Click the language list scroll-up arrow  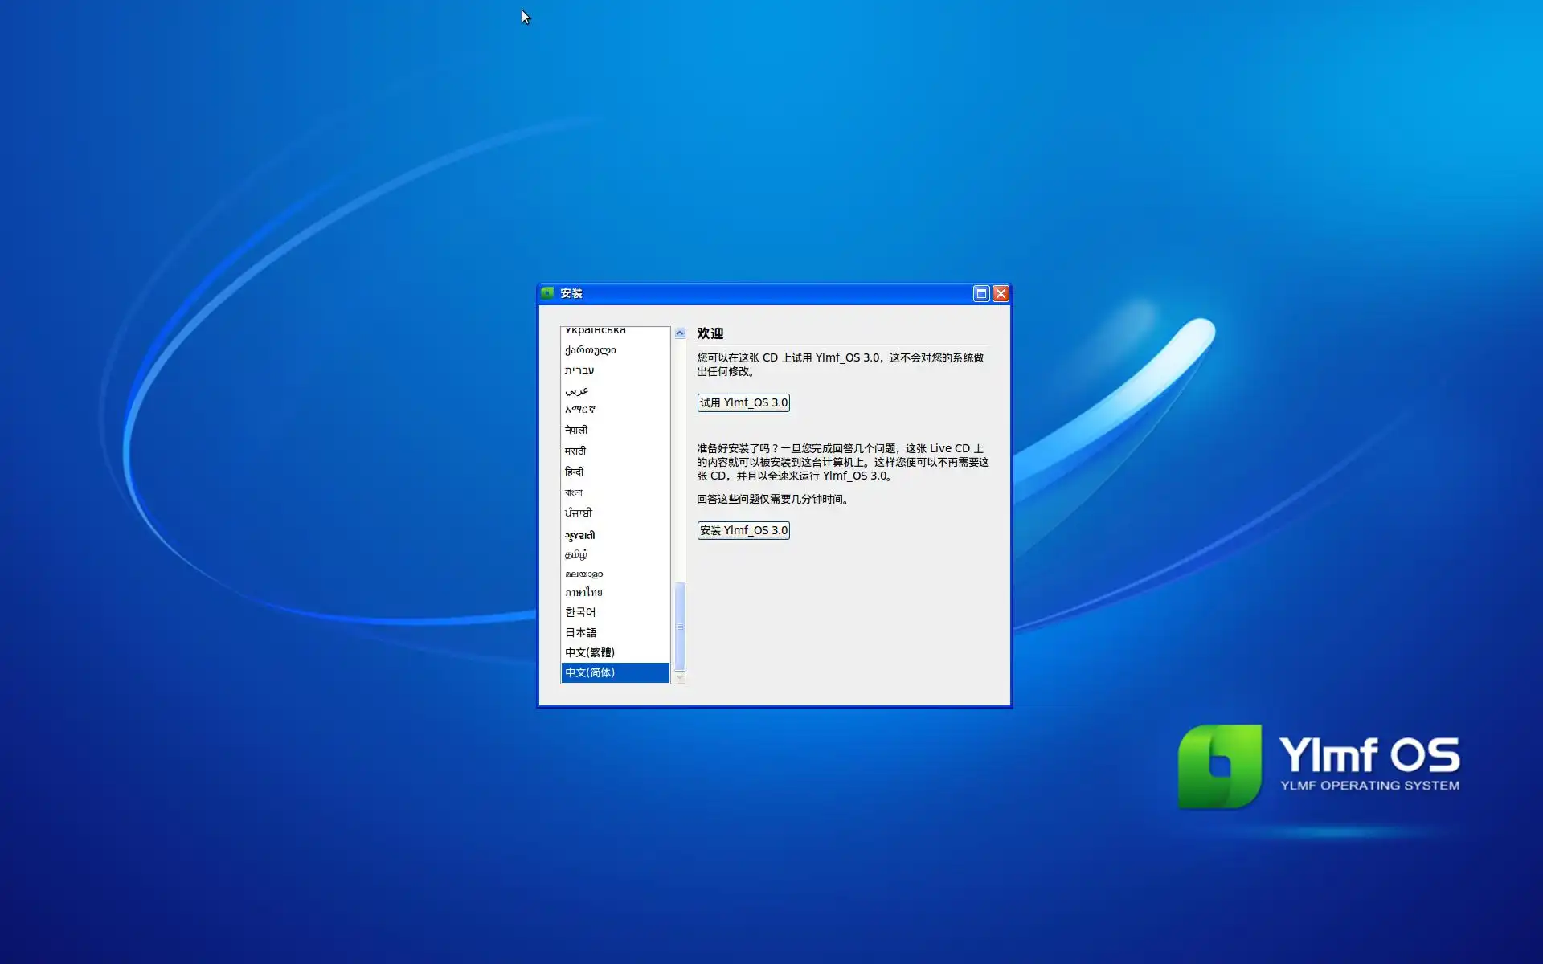click(x=680, y=333)
